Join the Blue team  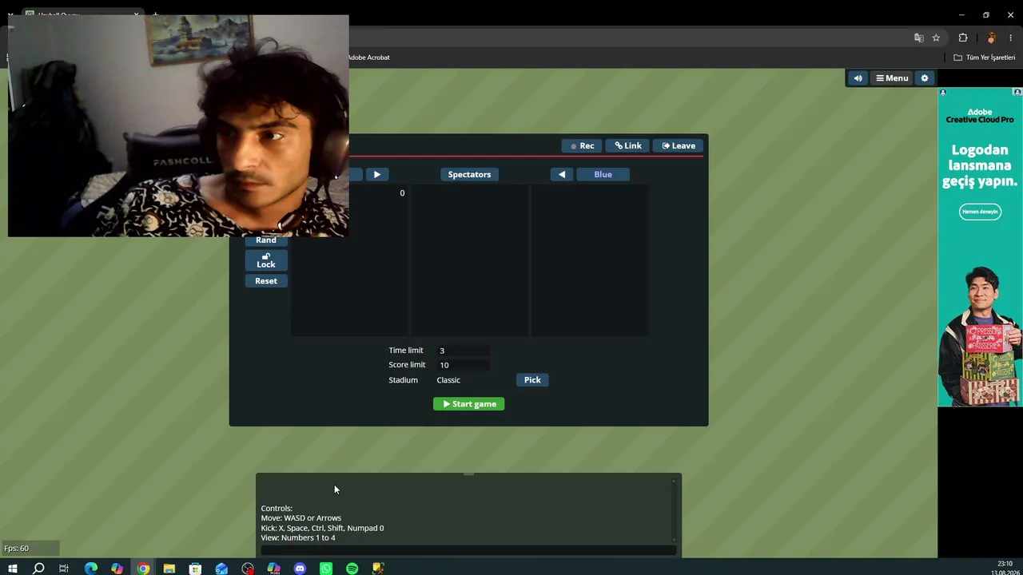[603, 174]
